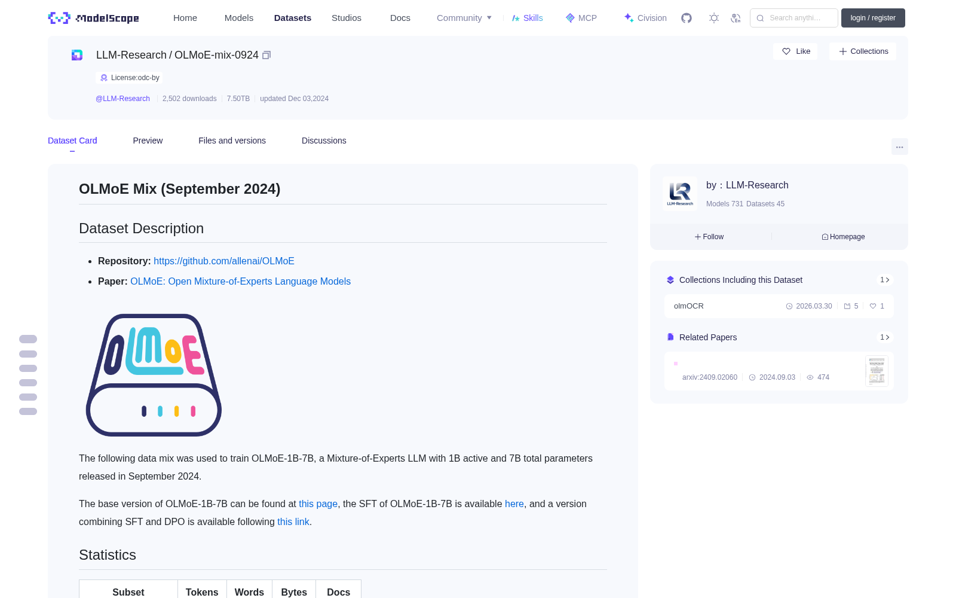Click the LLM-Research organization logo

[680, 194]
